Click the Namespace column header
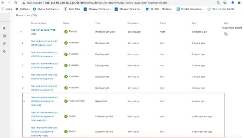The image size is (244, 138). 133,23
